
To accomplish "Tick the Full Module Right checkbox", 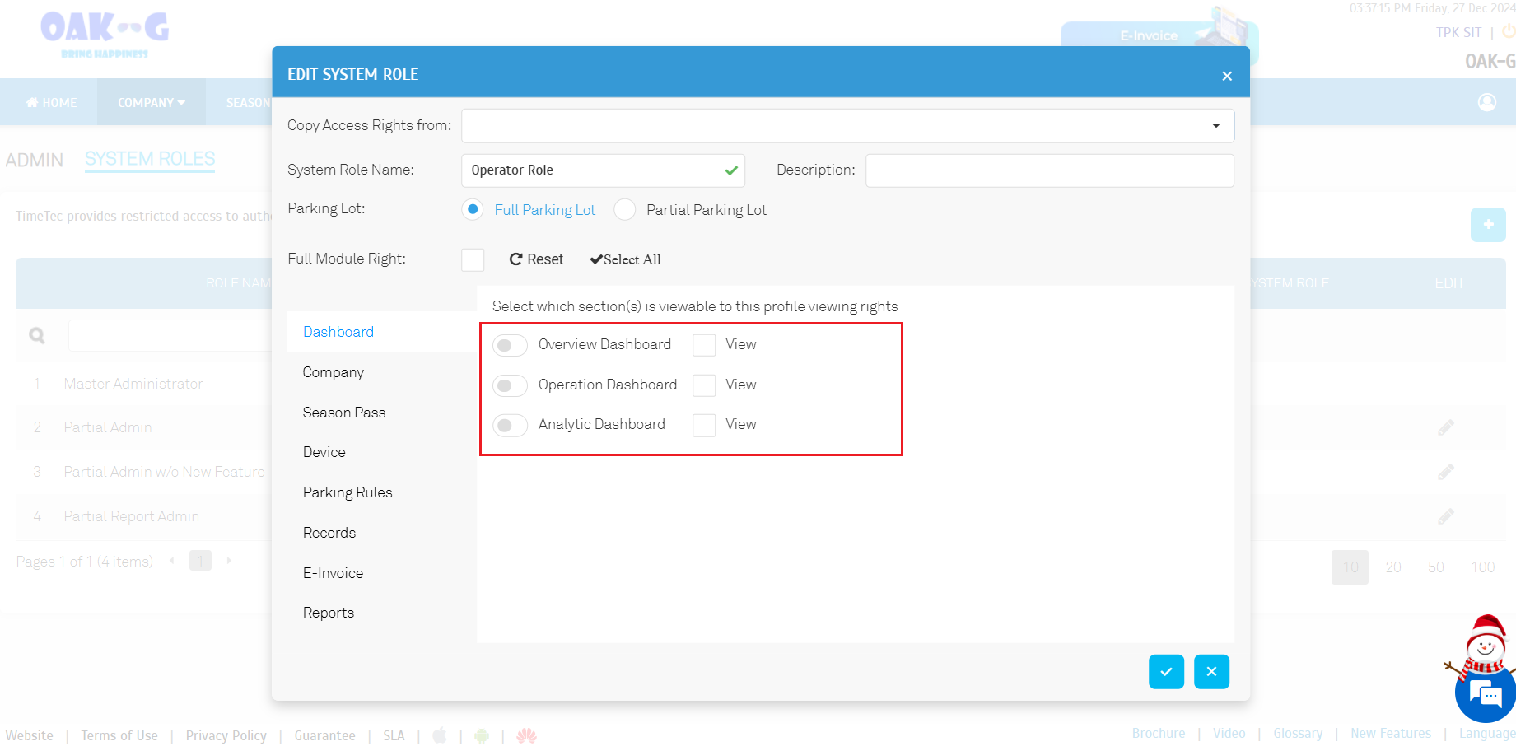I will pyautogui.click(x=473, y=259).
